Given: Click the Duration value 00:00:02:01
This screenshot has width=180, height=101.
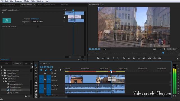Looking at the screenshot, I should tap(35, 19).
